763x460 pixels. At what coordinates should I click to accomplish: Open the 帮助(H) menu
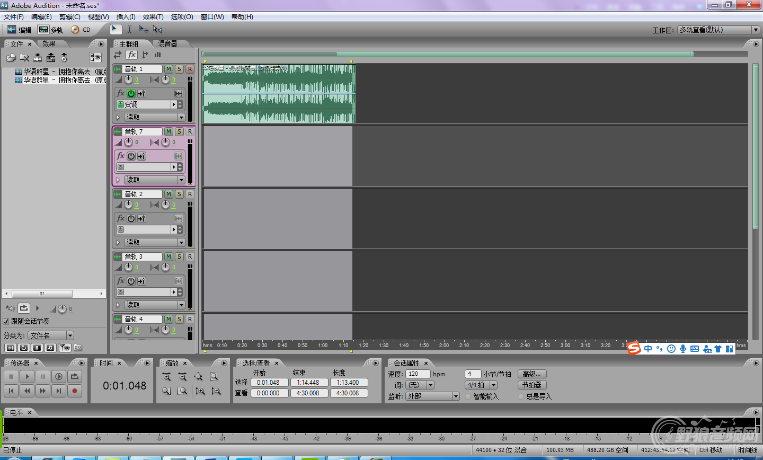pyautogui.click(x=242, y=17)
